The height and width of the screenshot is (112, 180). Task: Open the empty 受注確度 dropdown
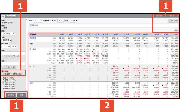pos(6,46)
